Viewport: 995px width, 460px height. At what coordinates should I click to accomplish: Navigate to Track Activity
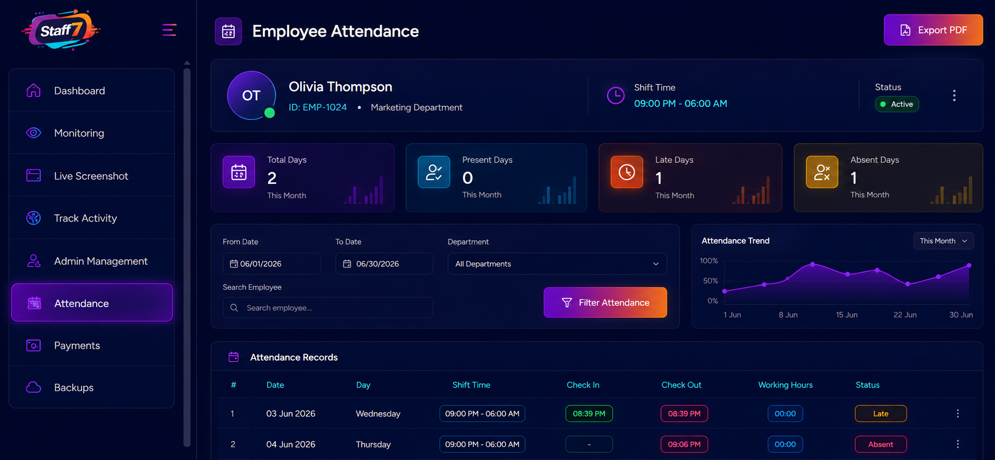pyautogui.click(x=92, y=218)
